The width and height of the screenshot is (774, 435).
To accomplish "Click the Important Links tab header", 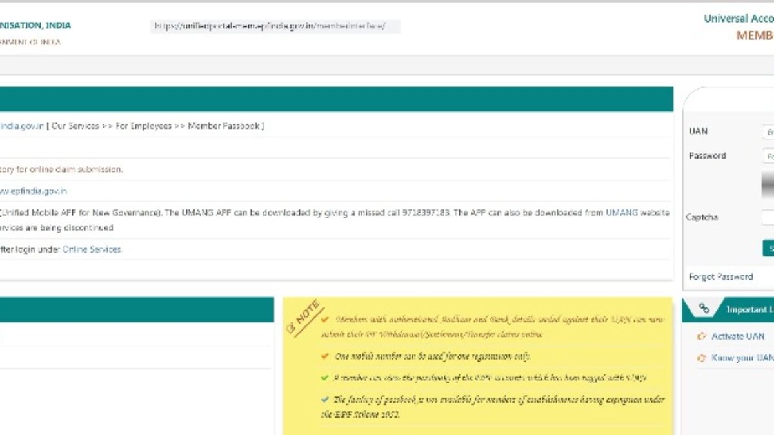I will (x=749, y=310).
